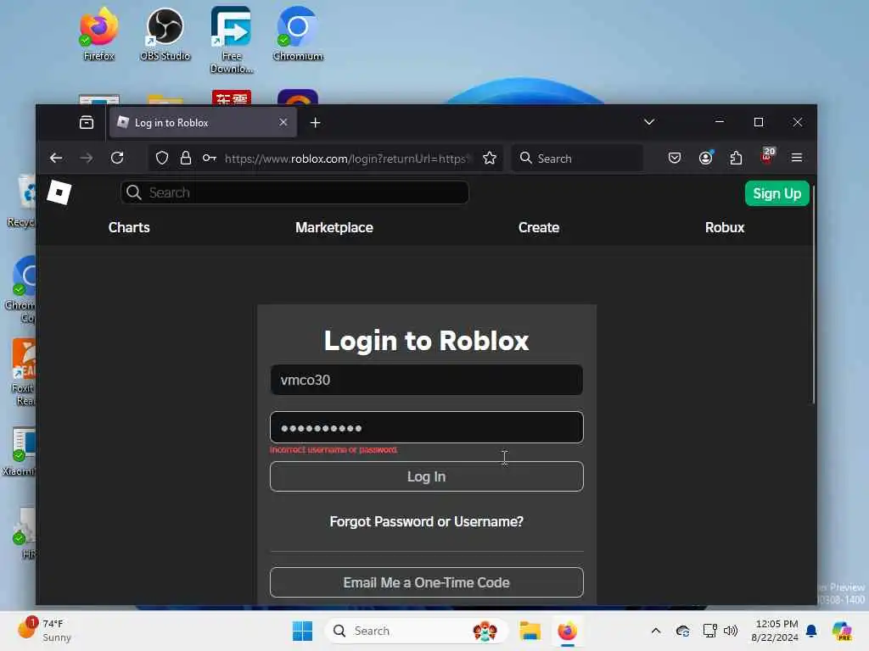
Task: Click the saved password key icon
Action: click(x=210, y=159)
